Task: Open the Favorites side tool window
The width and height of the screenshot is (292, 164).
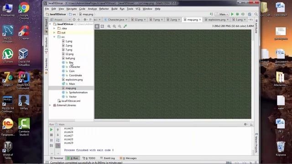Action: point(46,66)
